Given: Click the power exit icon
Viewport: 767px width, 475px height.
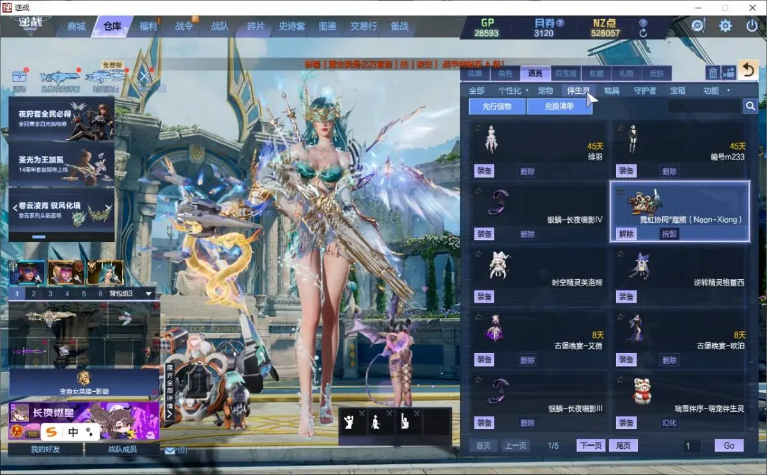Looking at the screenshot, I should tap(752, 26).
